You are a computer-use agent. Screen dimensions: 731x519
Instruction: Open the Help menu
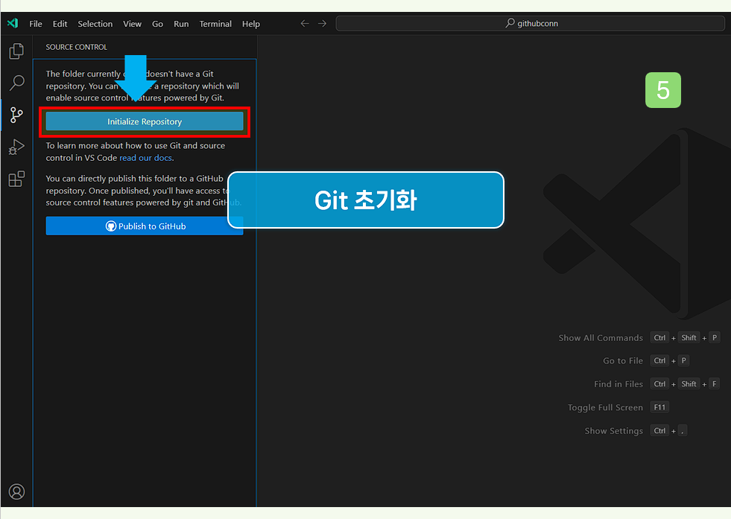[x=251, y=24]
